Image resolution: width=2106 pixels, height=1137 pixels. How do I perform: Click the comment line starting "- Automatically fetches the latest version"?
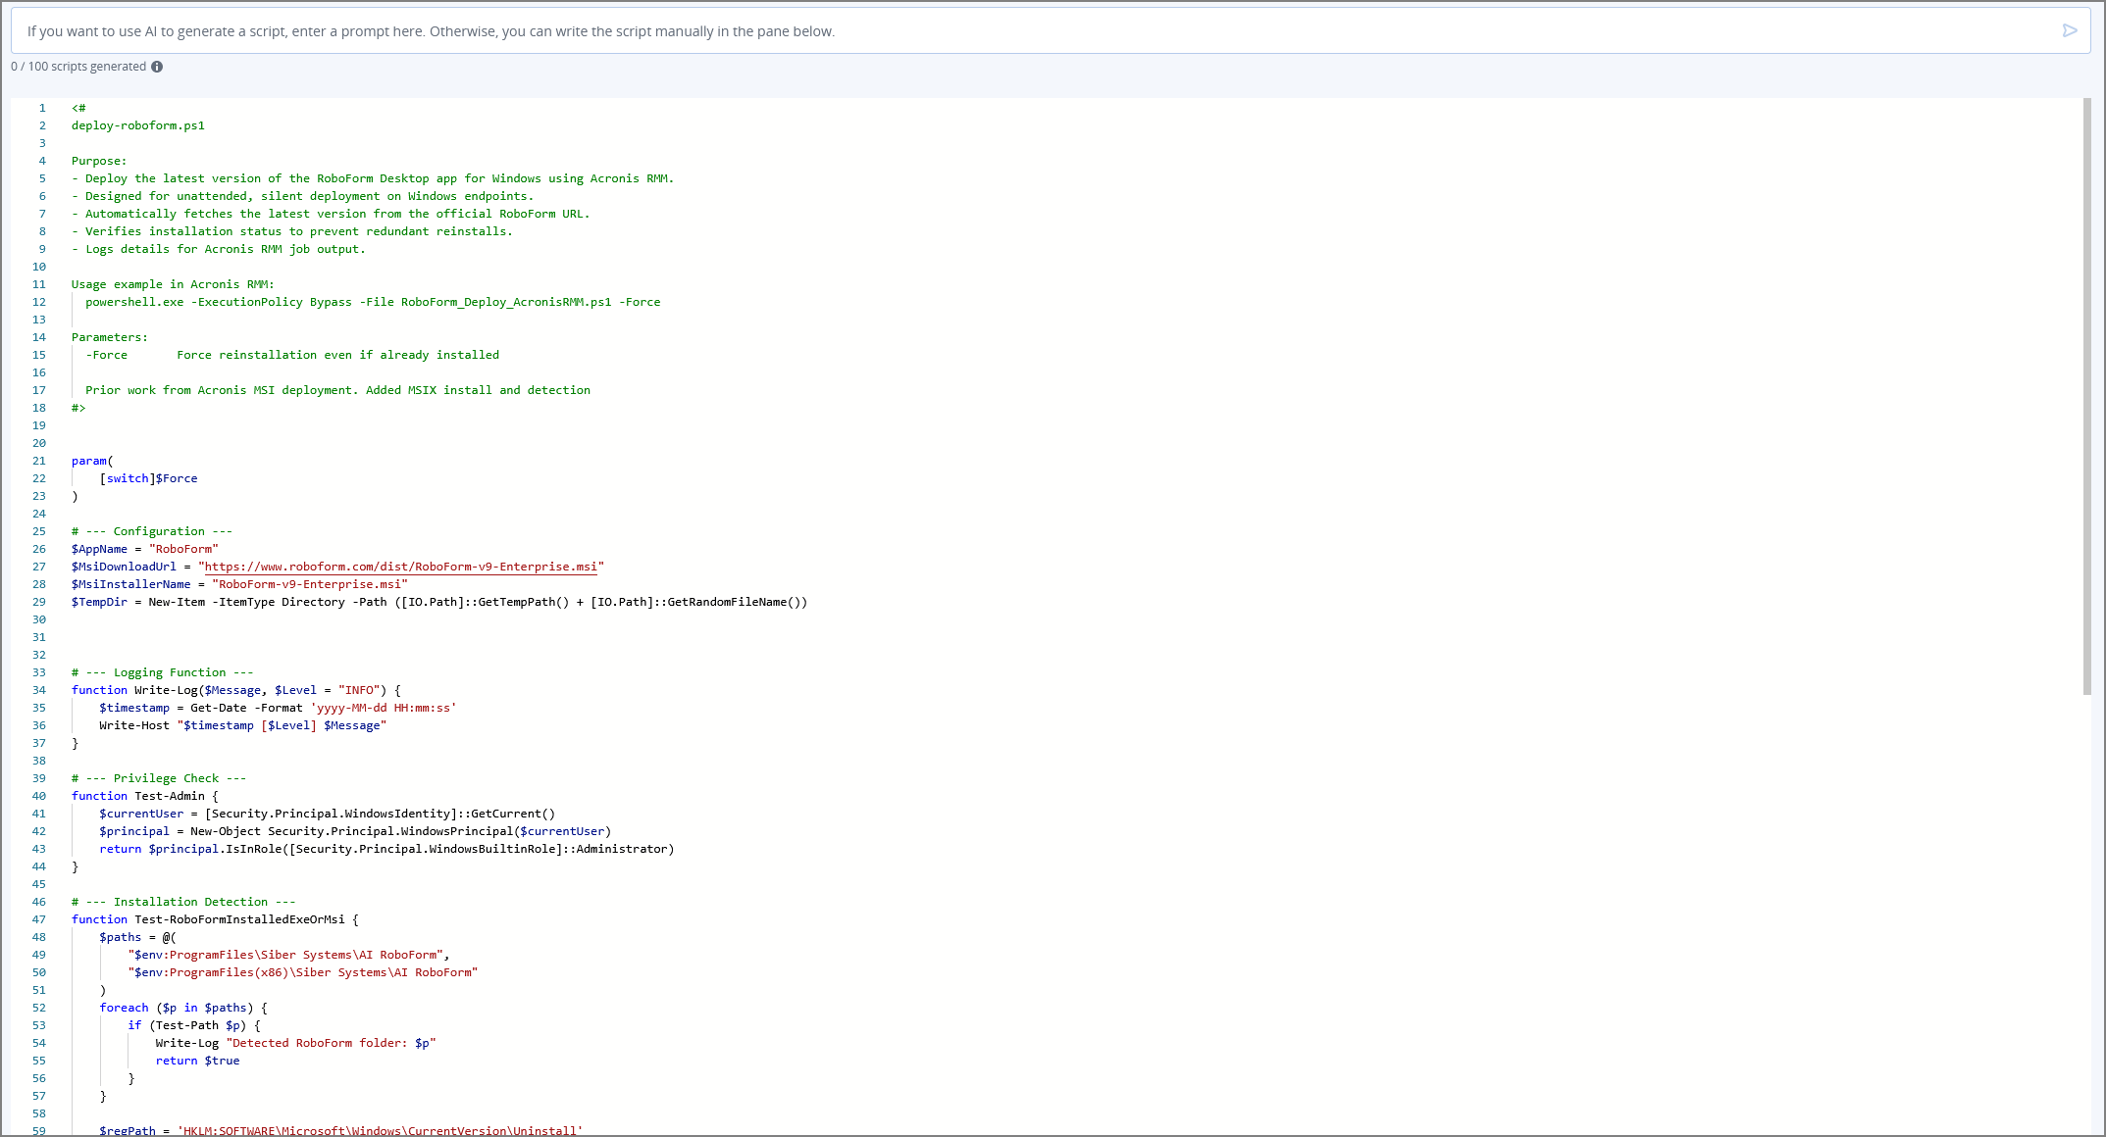[x=331, y=214]
